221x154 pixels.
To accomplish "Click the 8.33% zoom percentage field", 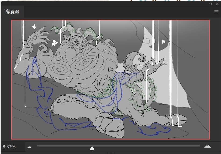I will tap(13, 147).
